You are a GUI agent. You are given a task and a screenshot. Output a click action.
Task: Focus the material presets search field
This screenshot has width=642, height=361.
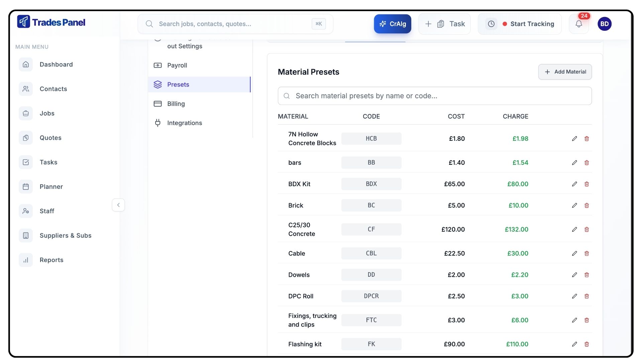[435, 96]
